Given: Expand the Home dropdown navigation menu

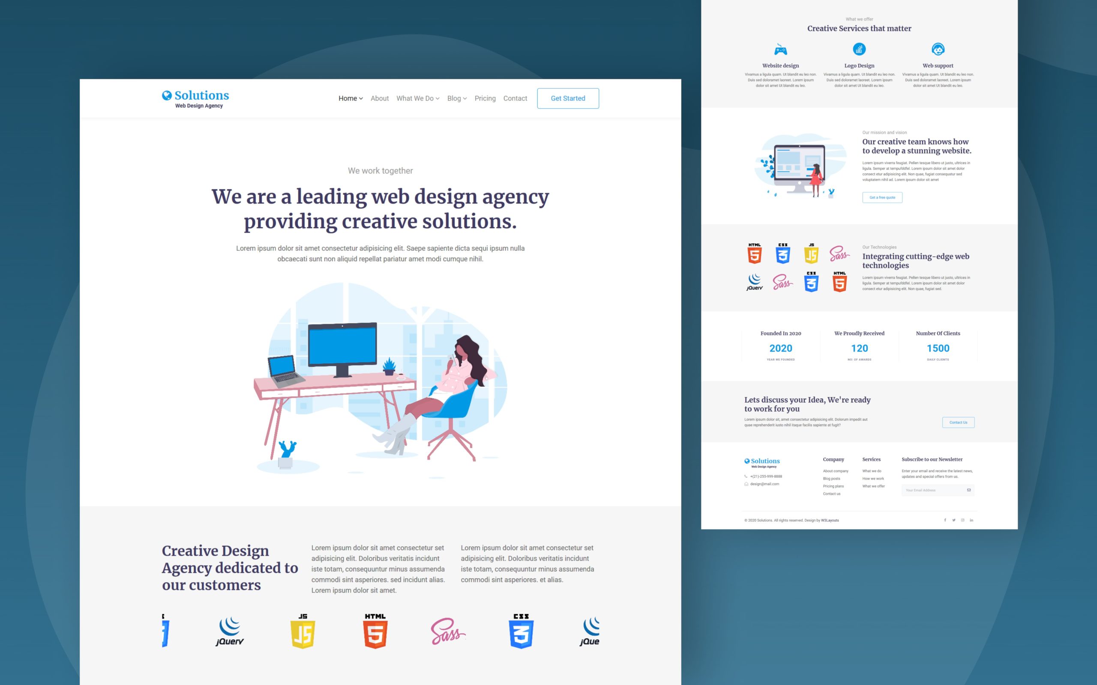Looking at the screenshot, I should click(350, 98).
